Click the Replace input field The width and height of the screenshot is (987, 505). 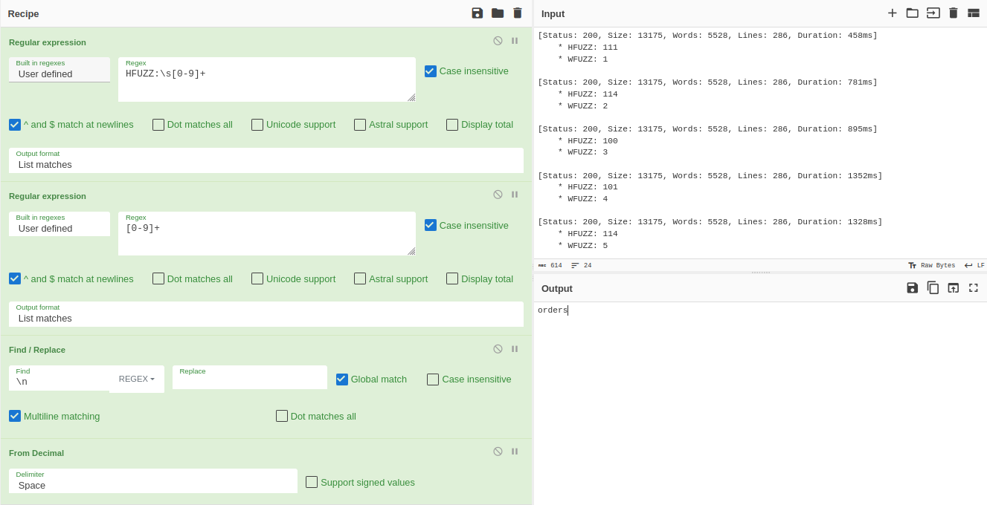click(x=250, y=381)
